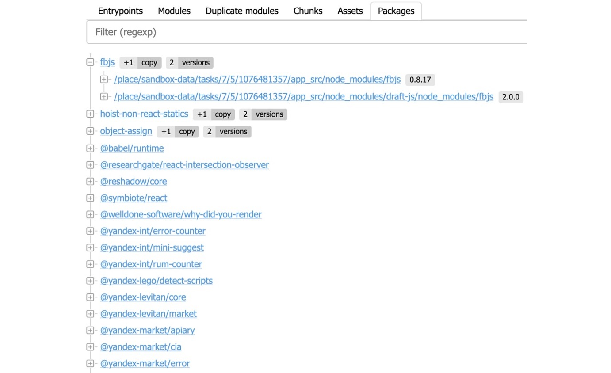Open the @babel/runtime link
This screenshot has height=373, width=611.
pyautogui.click(x=132, y=148)
